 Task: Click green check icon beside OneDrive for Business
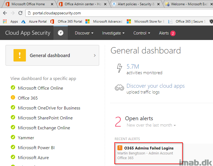point(13,107)
